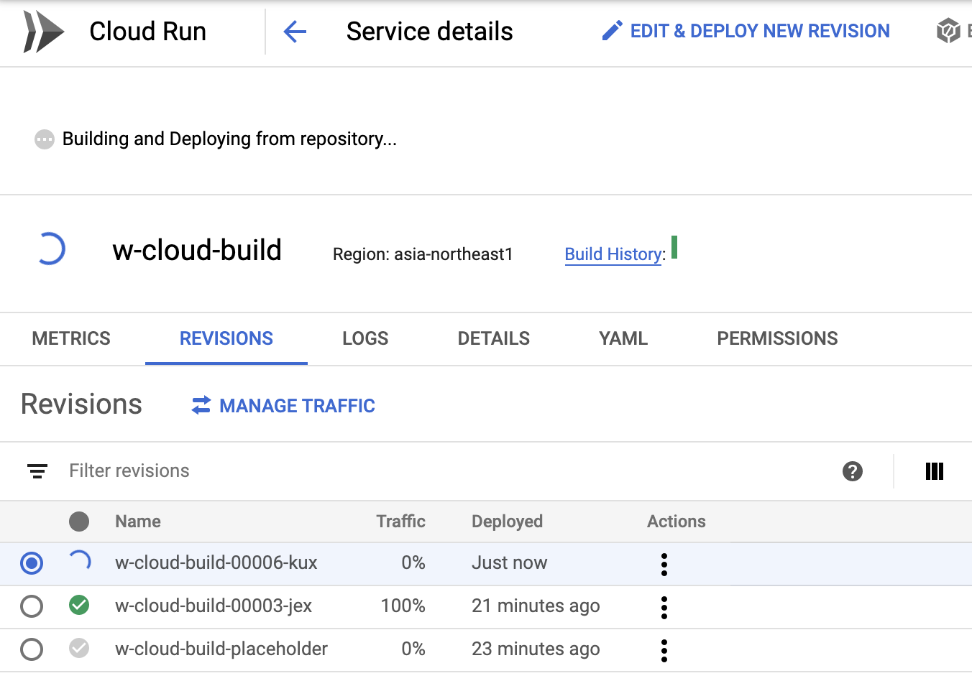The image size is (972, 681).
Task: Click the Name column header
Action: [x=138, y=522]
